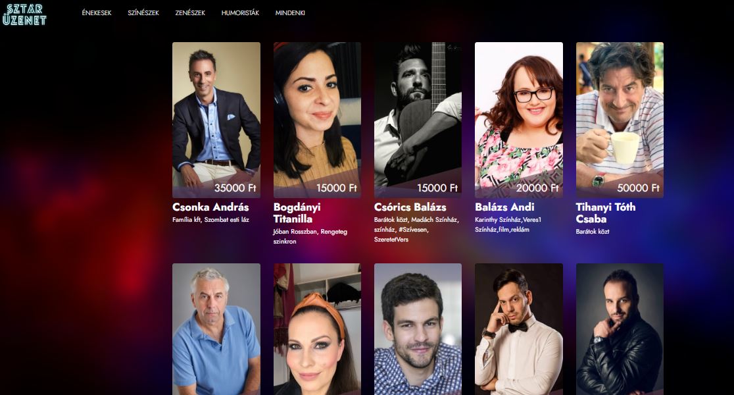The height and width of the screenshot is (395, 734).
Task: Select the woman with orange headband photo
Action: (318, 329)
